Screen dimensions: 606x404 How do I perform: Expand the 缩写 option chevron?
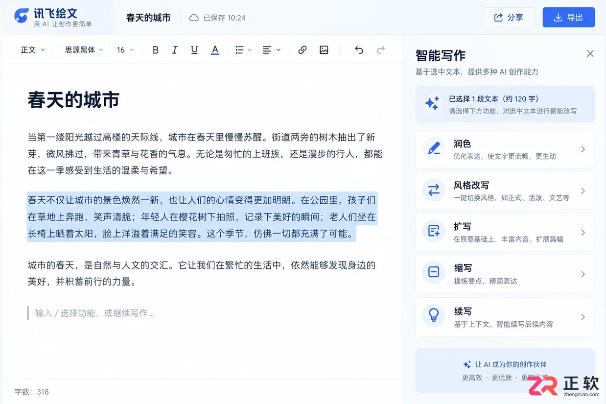click(x=583, y=274)
